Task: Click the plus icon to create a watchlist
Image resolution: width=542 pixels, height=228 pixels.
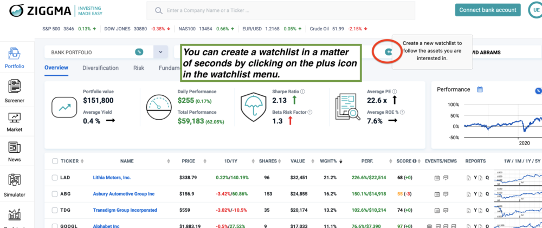Action: 389,52
